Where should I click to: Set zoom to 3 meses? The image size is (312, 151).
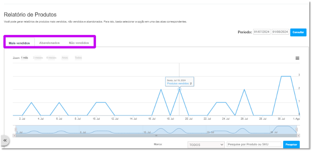[x=38, y=58]
